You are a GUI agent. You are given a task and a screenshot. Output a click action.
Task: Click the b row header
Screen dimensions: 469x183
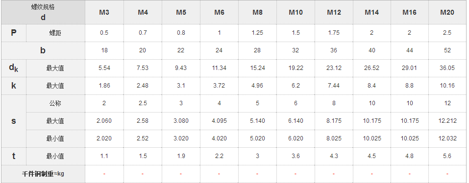click(x=43, y=50)
